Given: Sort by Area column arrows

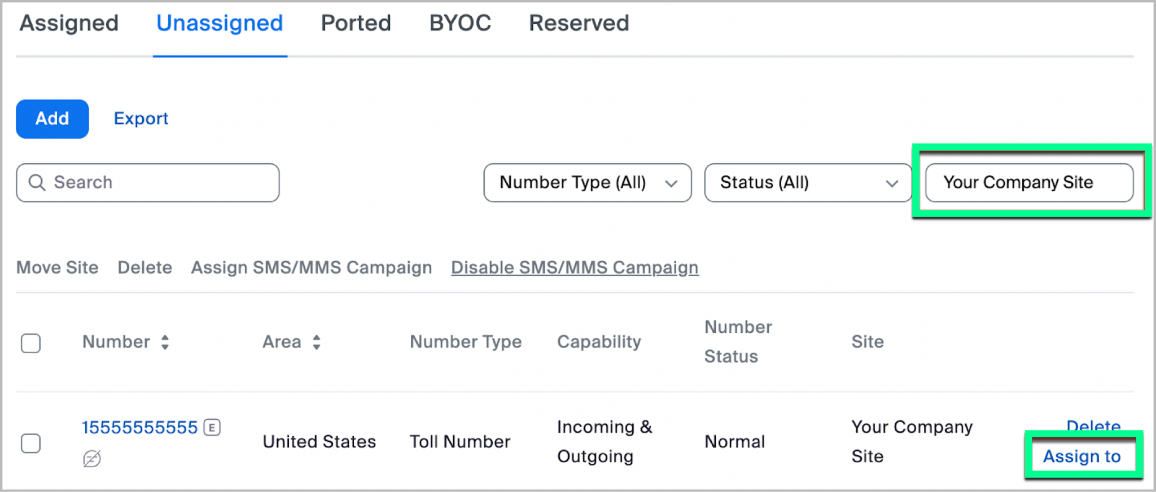Looking at the screenshot, I should pos(317,342).
